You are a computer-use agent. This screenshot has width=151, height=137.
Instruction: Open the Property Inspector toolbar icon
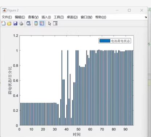click(55, 23)
